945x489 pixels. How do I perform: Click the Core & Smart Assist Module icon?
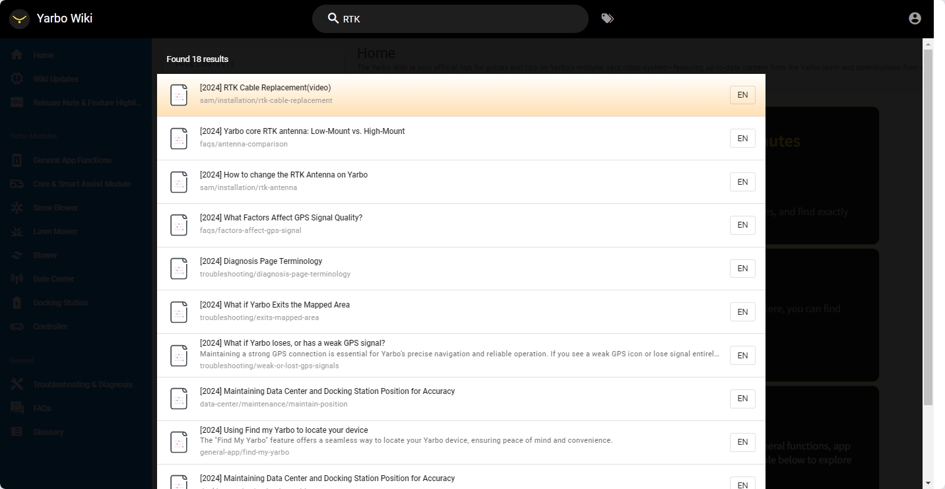coord(17,184)
